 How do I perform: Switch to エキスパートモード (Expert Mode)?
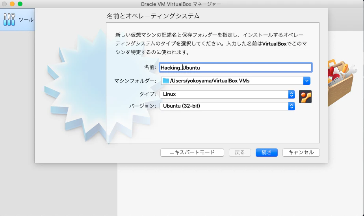coord(192,152)
